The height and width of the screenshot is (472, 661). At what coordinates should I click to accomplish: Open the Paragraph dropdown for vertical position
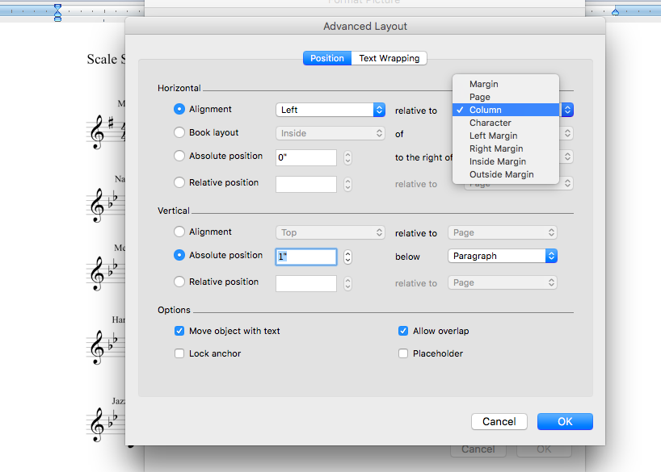click(x=502, y=256)
